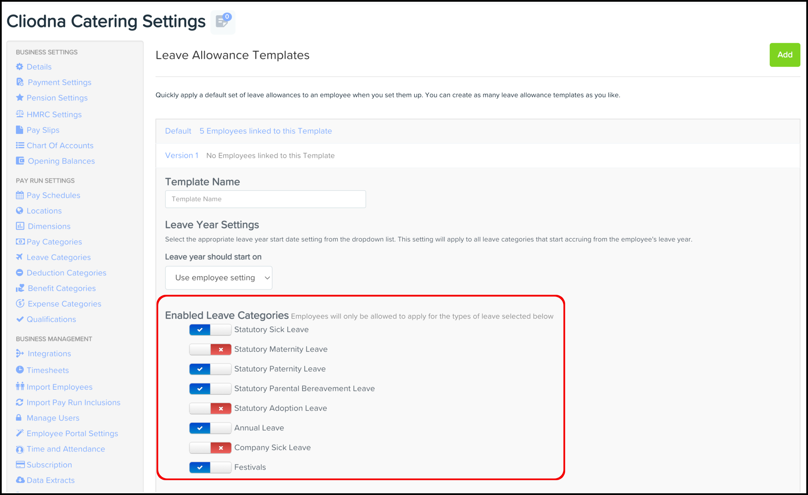Screen dimensions: 808x495
Task: Toggle off the Festivals leave category
Action: [210, 467]
